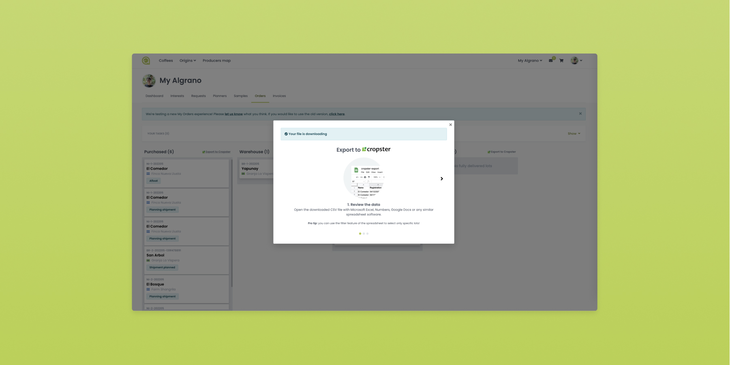Select the first carousel dot indicator
Viewport: 730px width, 365px height.
pyautogui.click(x=360, y=234)
